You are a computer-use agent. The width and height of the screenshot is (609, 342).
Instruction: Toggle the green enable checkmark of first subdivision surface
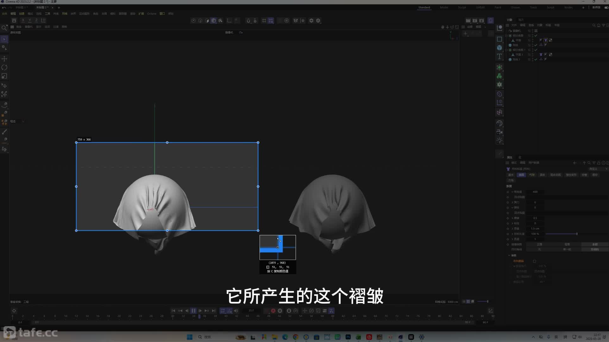(x=536, y=35)
